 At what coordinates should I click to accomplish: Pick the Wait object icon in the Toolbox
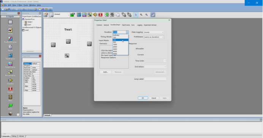[x=10, y=97]
